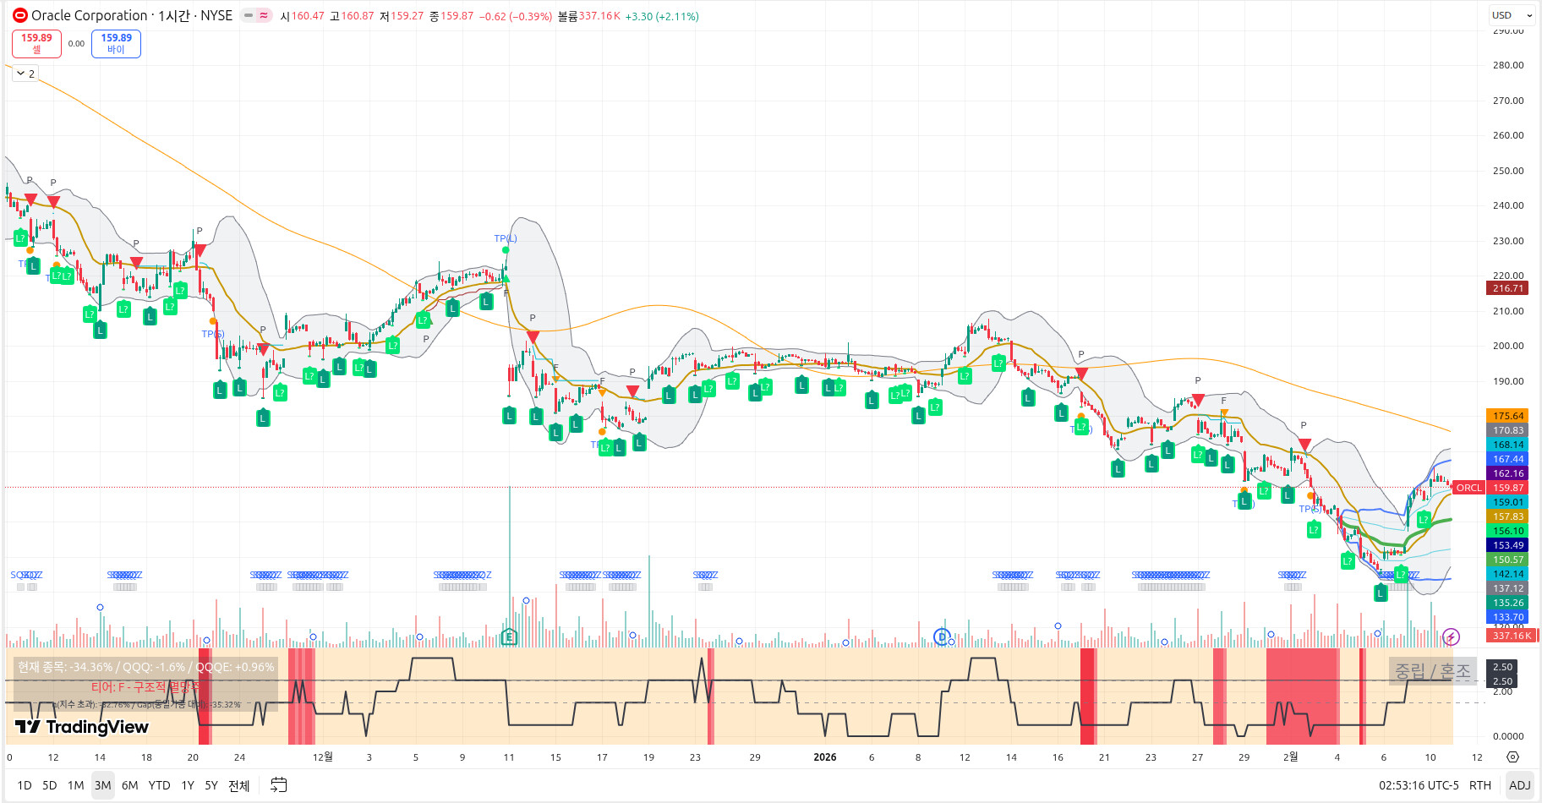
Task: Click the ORCL price line label
Action: [1468, 488]
